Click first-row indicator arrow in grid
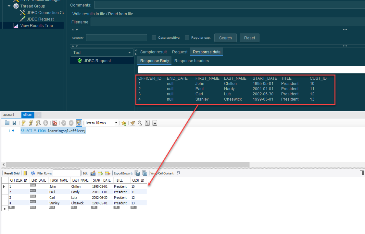The image size is (365, 234). 4,186
